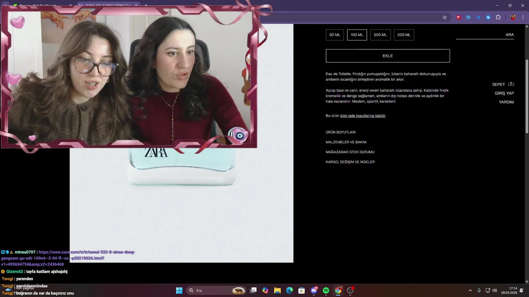Open Microsoft Store from the taskbar
This screenshot has height=297, width=529.
(302, 290)
